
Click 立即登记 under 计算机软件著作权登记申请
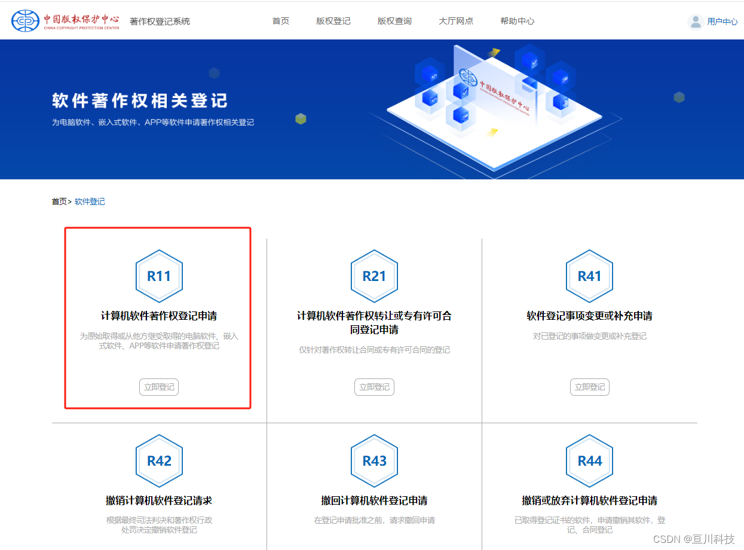159,387
